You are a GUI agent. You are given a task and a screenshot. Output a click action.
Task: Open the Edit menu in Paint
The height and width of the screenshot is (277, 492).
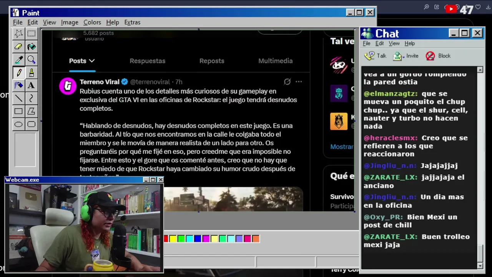(32, 22)
